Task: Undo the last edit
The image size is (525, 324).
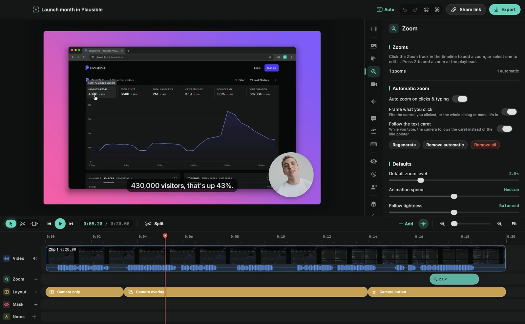Action: pos(405,10)
